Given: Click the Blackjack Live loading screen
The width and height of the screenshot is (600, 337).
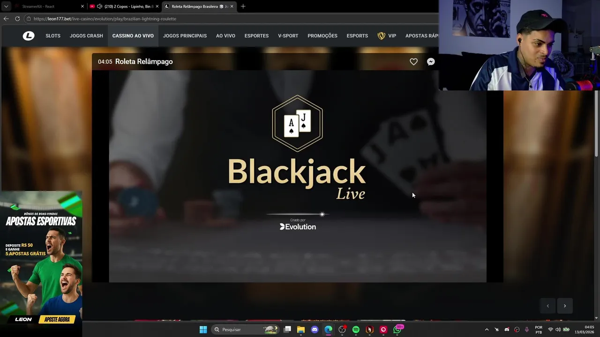Looking at the screenshot, I should click(298, 176).
